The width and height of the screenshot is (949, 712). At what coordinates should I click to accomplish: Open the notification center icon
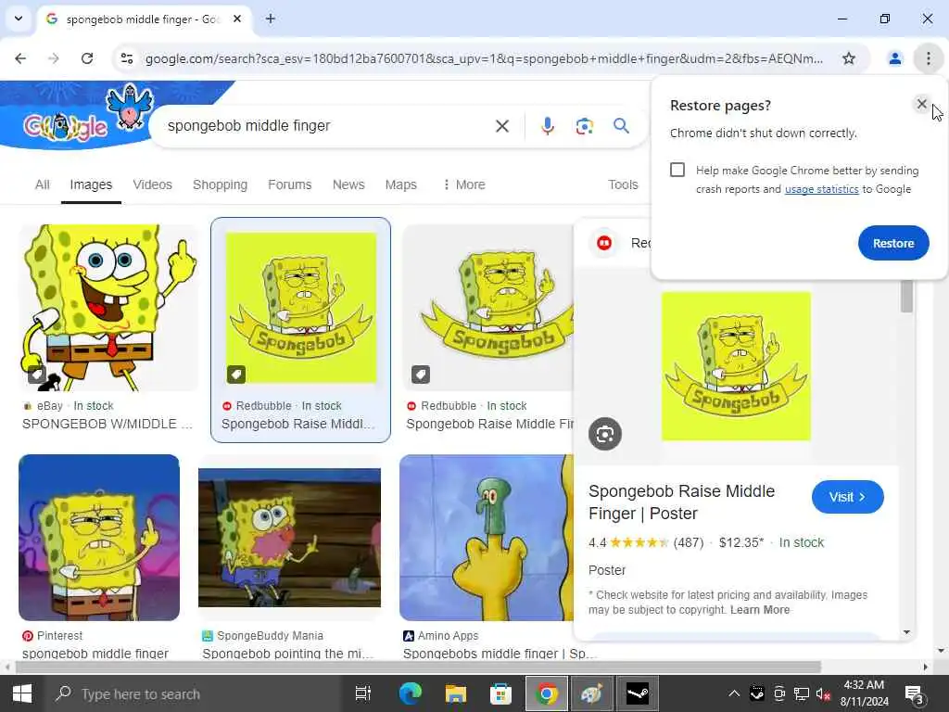tap(913, 694)
